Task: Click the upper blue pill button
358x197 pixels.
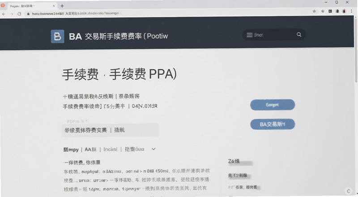Action: coord(273,105)
